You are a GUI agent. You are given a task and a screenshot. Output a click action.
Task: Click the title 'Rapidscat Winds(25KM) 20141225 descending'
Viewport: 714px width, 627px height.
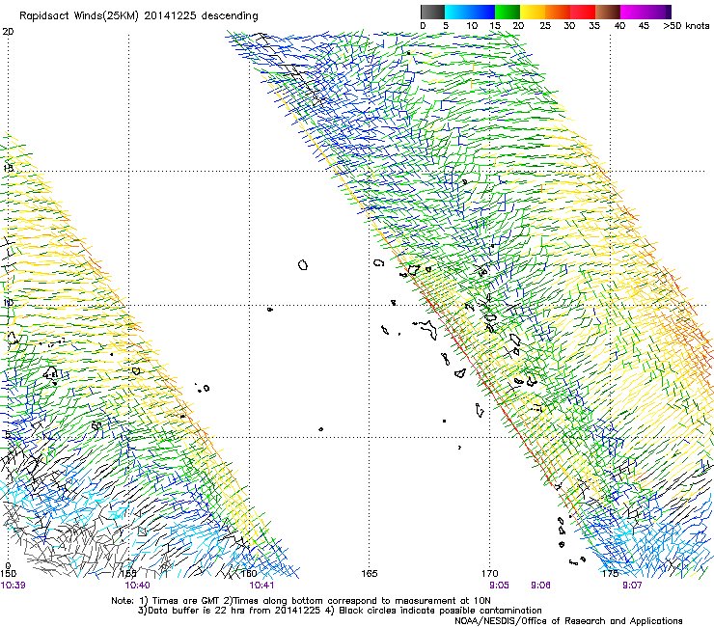138,16
